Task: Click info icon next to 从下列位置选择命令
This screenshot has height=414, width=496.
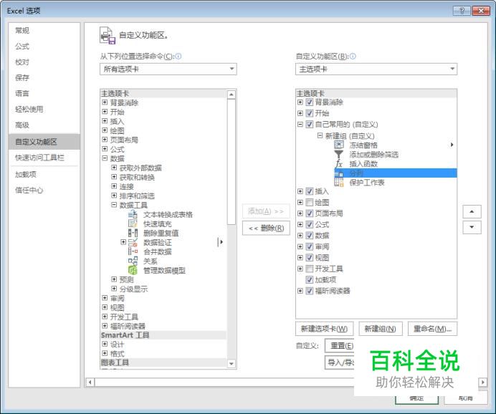Action: click(178, 57)
